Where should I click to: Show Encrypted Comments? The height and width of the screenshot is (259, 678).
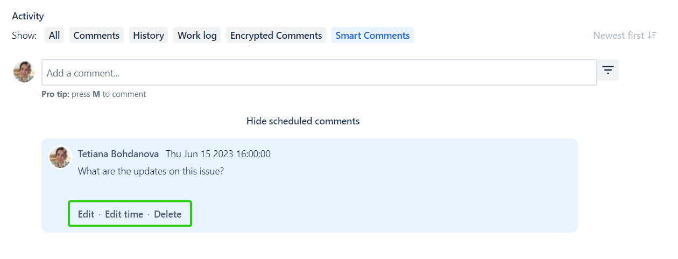tap(276, 36)
